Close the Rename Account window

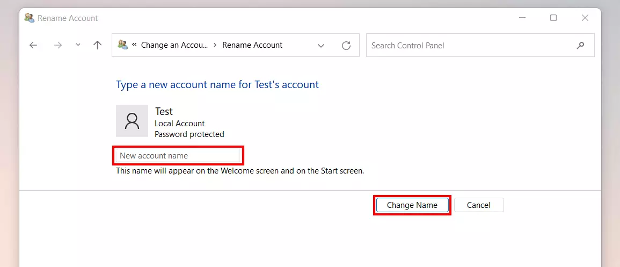(x=585, y=18)
